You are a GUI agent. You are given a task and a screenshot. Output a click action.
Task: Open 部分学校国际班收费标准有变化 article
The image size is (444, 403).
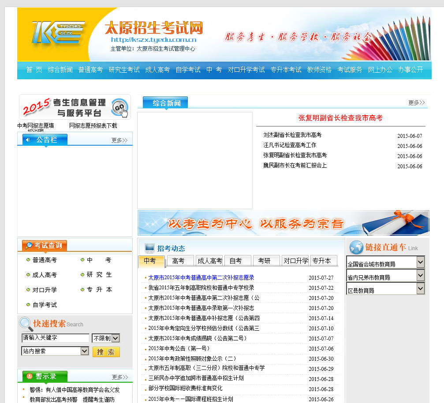[186, 388]
